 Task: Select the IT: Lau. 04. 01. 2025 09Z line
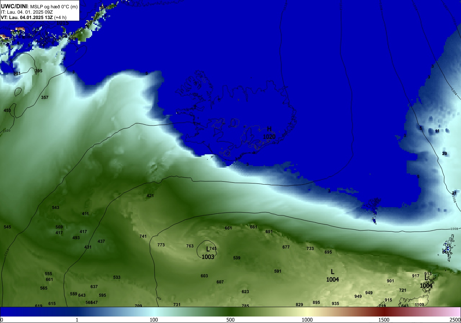[x=26, y=12]
